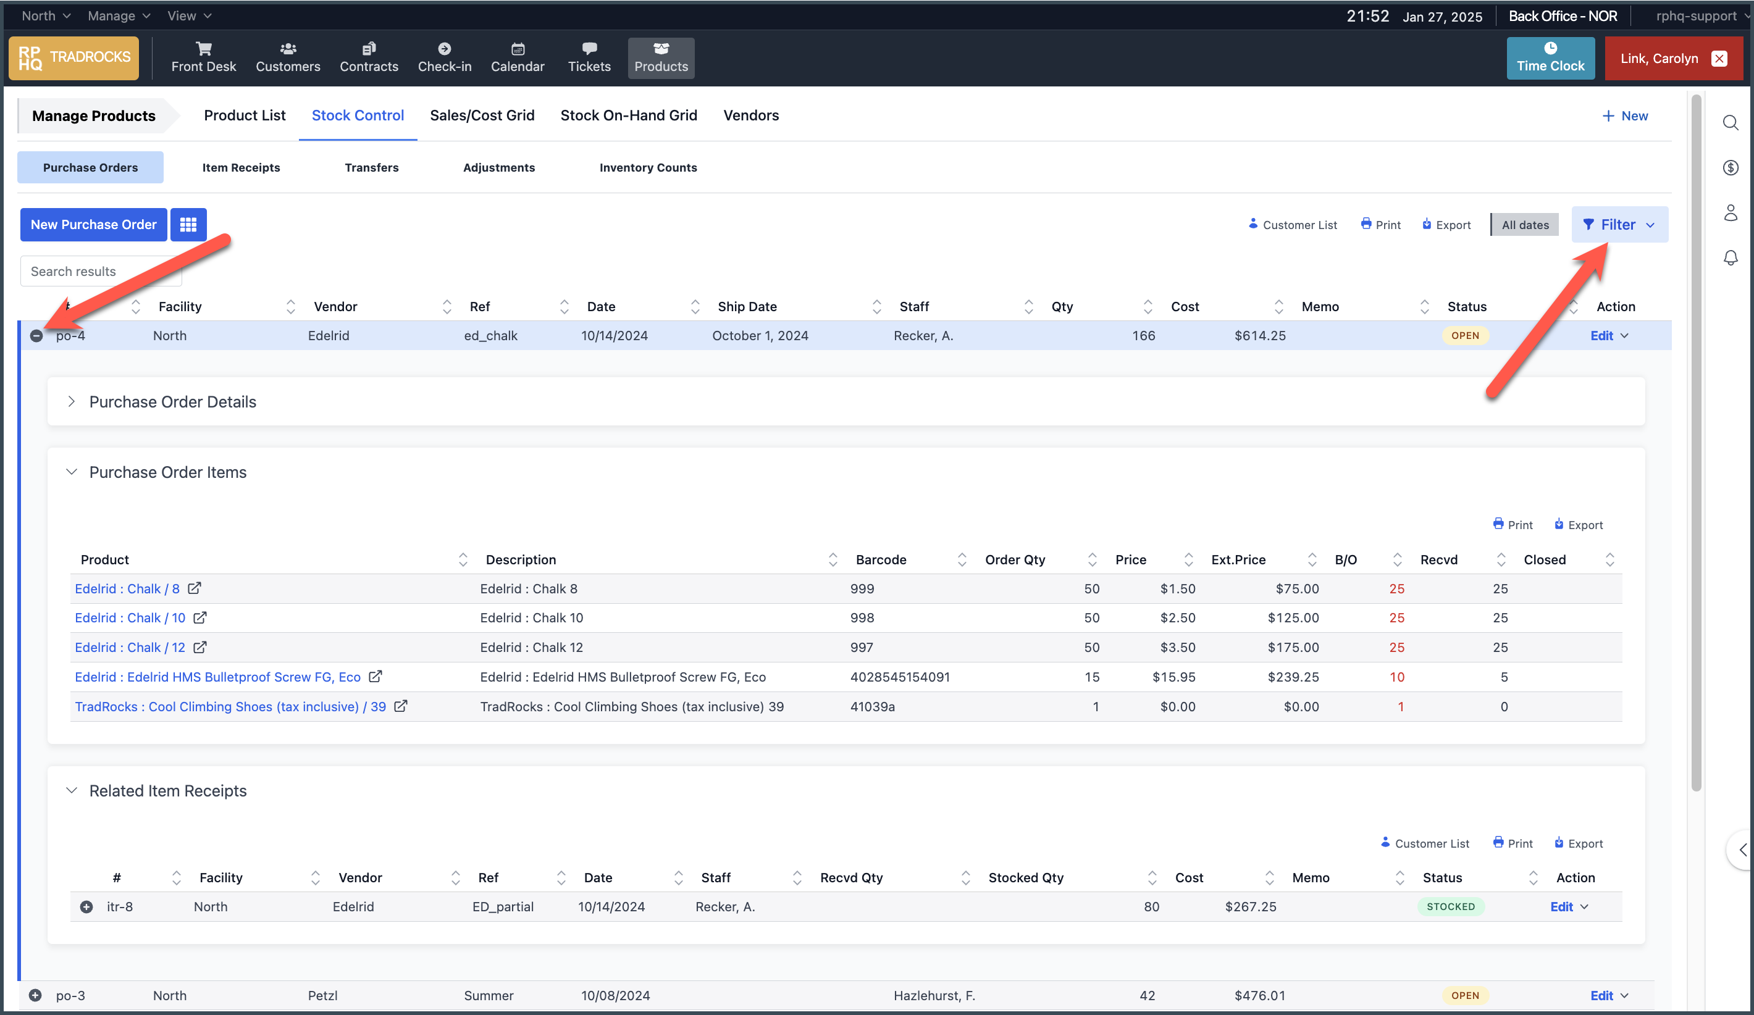
Task: Open Customer List for purchase orders
Action: click(x=1293, y=225)
